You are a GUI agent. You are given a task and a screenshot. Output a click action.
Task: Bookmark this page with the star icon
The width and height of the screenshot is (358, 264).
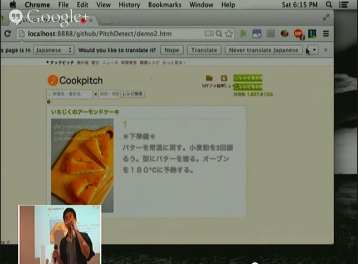tap(229, 34)
